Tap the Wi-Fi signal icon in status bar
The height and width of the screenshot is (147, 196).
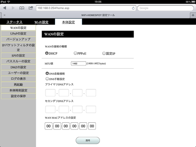pos(9,2)
